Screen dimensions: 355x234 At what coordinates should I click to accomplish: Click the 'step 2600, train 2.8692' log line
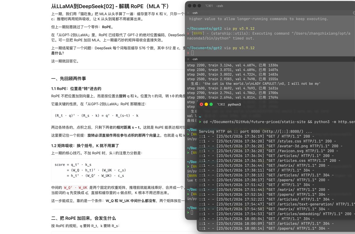(x=233, y=88)
